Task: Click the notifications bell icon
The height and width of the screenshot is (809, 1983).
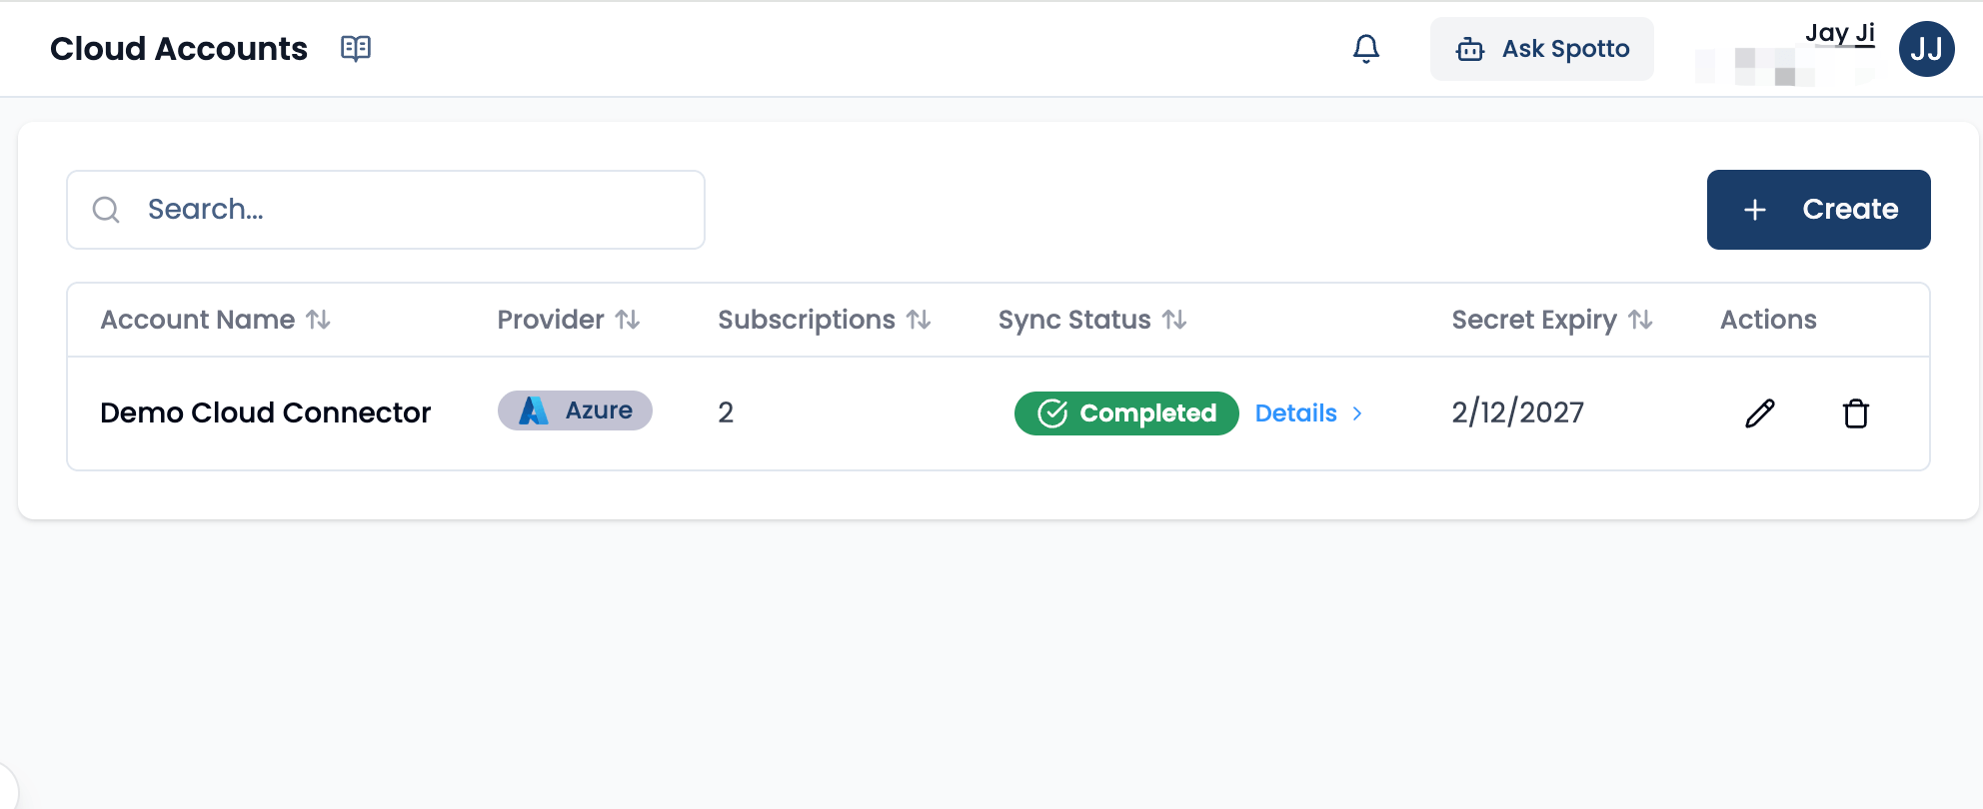Action: pyautogui.click(x=1365, y=48)
